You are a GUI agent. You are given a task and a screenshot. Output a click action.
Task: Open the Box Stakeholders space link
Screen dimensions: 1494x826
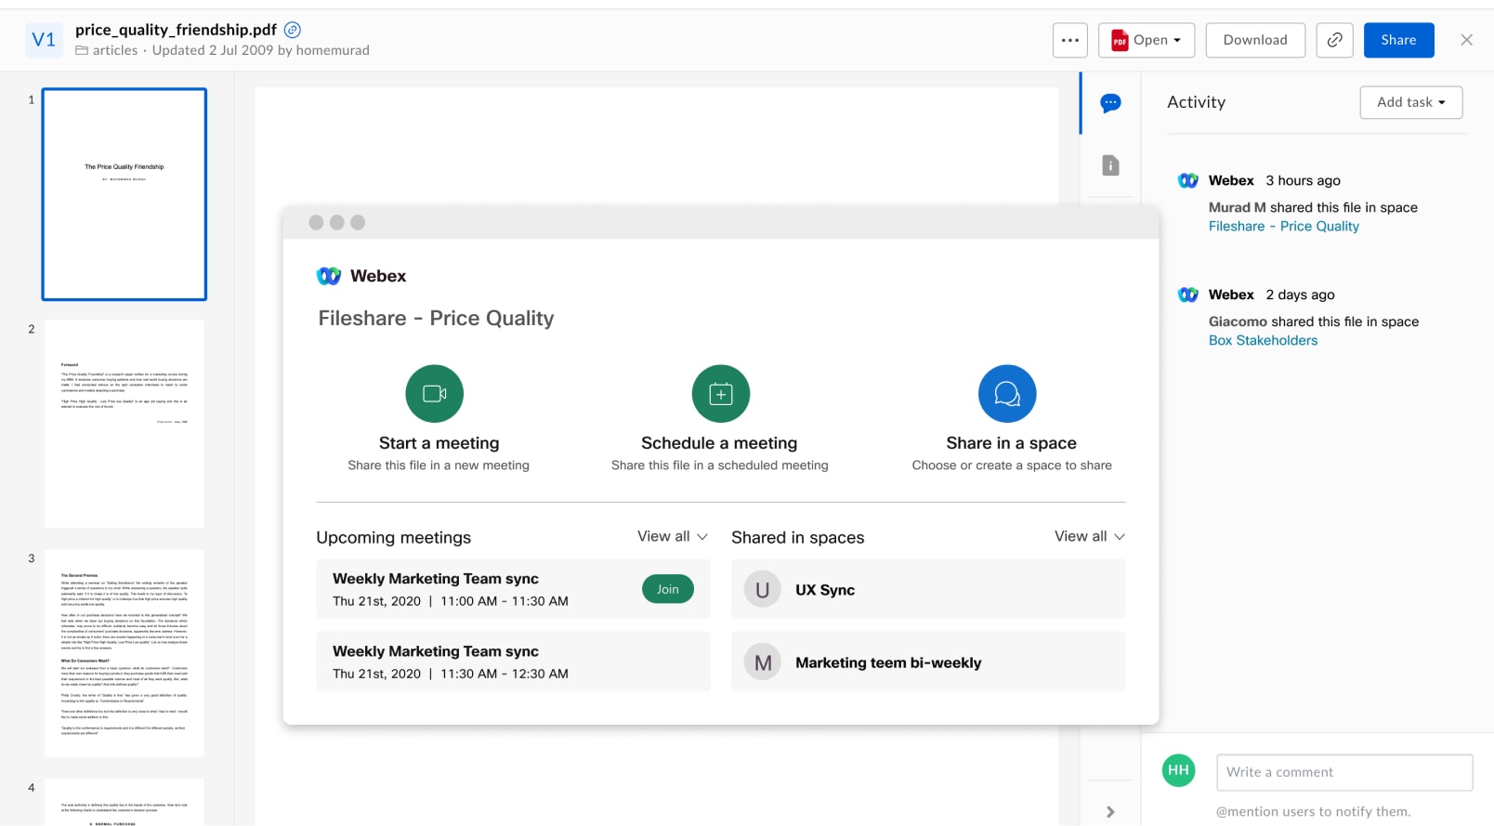(x=1263, y=340)
